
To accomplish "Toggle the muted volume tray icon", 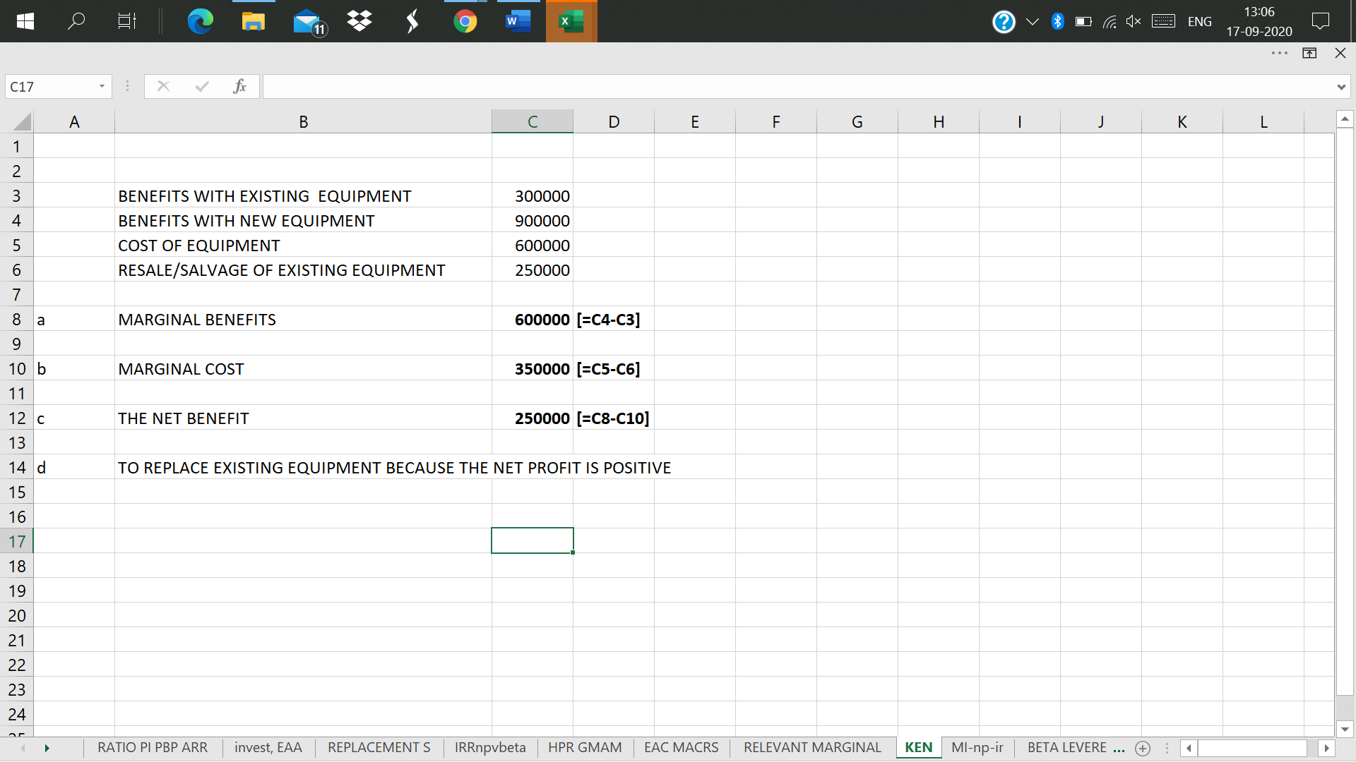I will coord(1133,21).
